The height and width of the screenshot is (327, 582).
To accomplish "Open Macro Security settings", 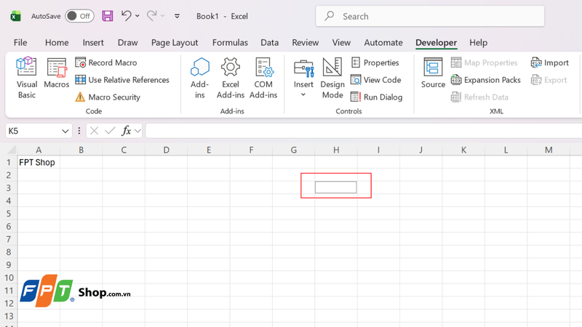I will [x=108, y=97].
